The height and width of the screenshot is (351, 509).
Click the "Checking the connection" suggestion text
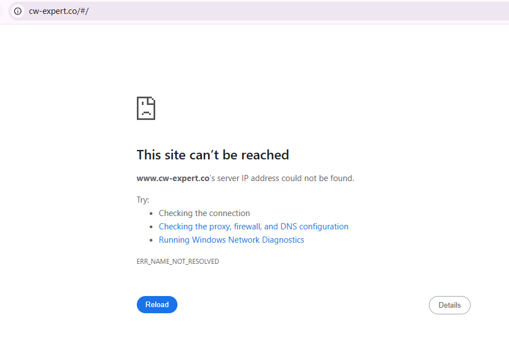tap(204, 213)
